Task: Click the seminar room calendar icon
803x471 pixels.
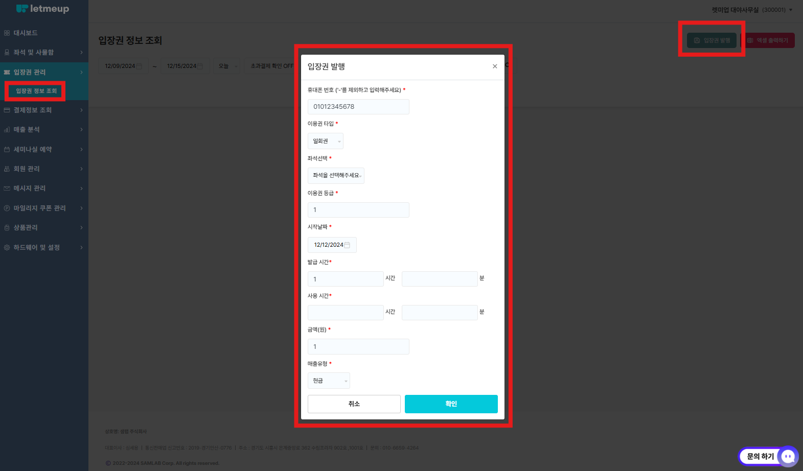Action: pyautogui.click(x=7, y=150)
